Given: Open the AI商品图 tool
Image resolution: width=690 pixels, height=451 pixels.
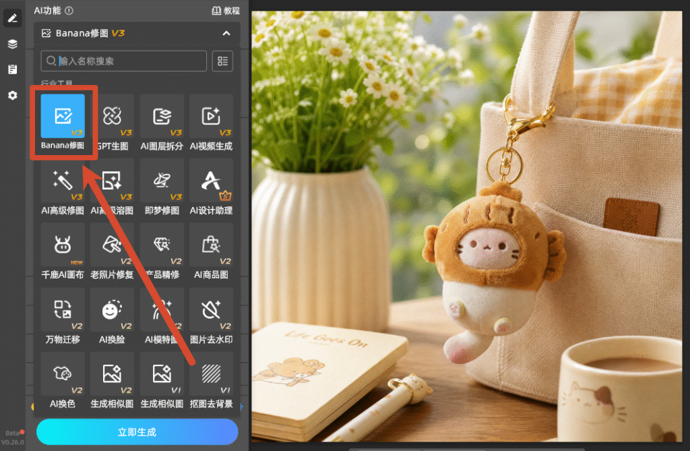Looking at the screenshot, I should [211, 251].
